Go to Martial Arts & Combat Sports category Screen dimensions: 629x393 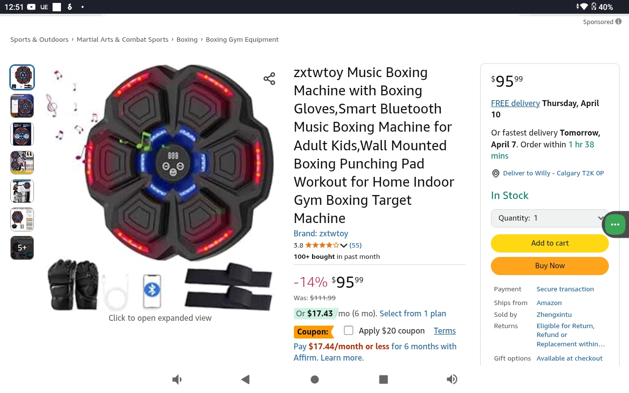(122, 39)
